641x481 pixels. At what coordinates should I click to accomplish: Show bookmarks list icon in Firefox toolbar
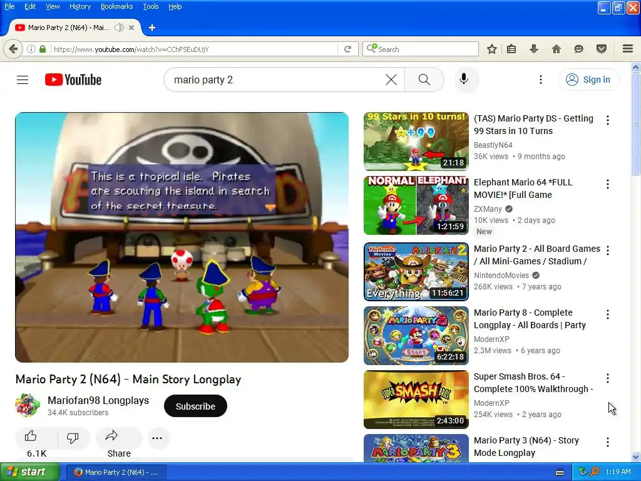(511, 49)
